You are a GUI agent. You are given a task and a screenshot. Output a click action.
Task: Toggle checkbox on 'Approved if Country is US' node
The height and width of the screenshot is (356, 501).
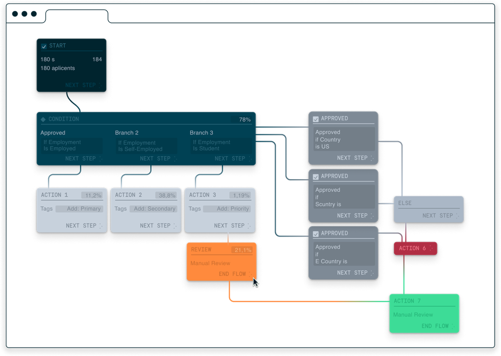(x=316, y=119)
